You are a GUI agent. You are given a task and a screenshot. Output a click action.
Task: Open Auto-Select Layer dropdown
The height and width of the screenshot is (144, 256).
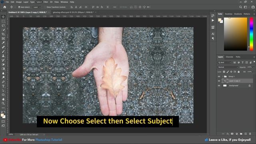tap(36, 7)
